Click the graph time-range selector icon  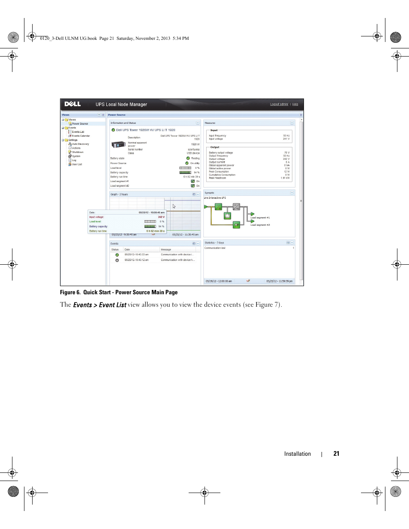(153, 234)
